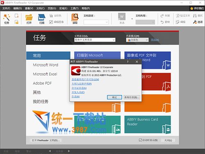This screenshot has height=154, width=205.
Task: Open the patents and legal notices link
Action: tap(82, 84)
